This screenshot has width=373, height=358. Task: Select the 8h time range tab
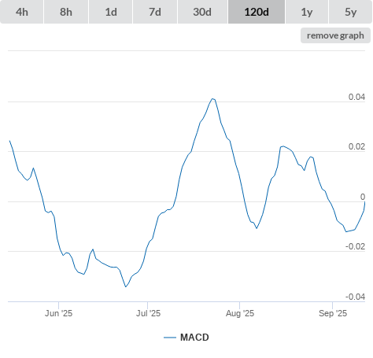66,12
